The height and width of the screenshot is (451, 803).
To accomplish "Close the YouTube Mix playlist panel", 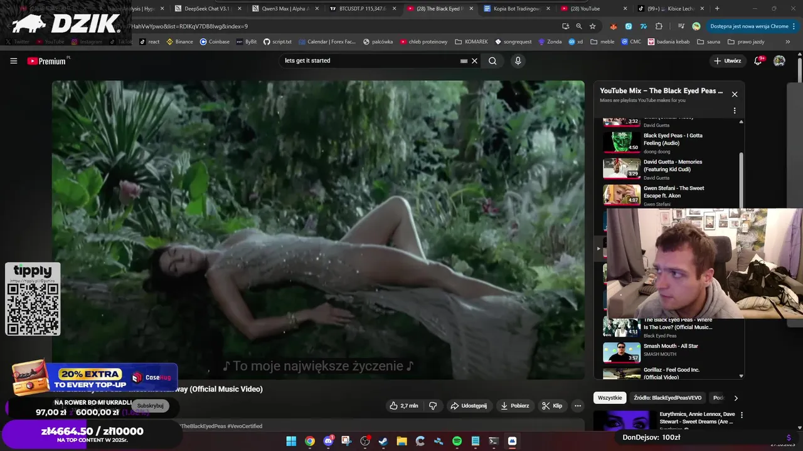I will click(x=735, y=95).
